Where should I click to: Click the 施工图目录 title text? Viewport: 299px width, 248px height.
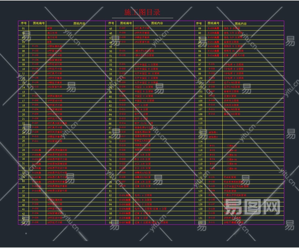pyautogui.click(x=142, y=12)
